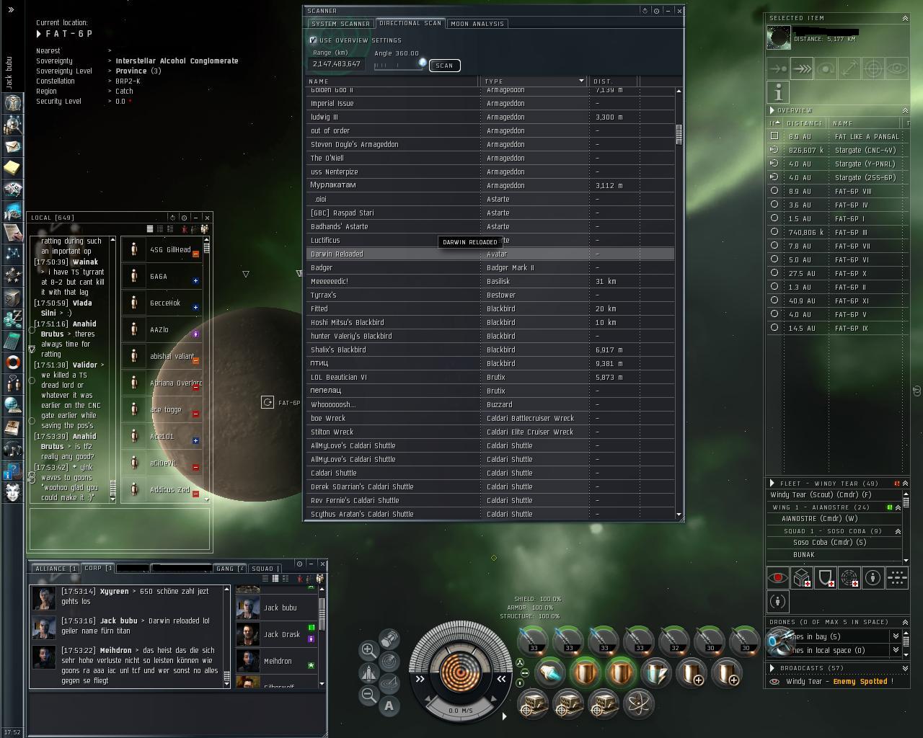
Task: Expand Drones in Local Space group
Action: point(896,650)
